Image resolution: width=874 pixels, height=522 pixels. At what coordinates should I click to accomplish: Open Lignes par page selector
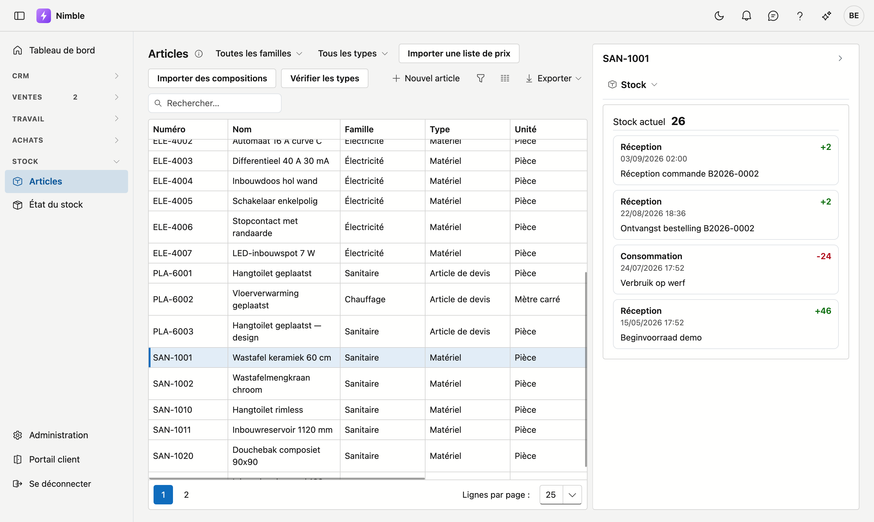point(561,495)
